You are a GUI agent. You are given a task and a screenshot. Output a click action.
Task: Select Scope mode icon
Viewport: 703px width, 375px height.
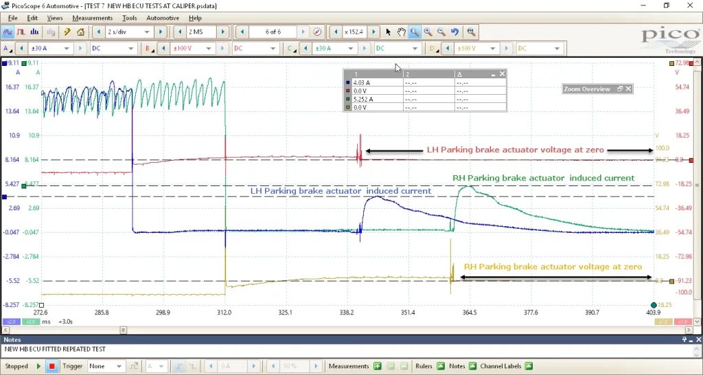click(x=8, y=32)
